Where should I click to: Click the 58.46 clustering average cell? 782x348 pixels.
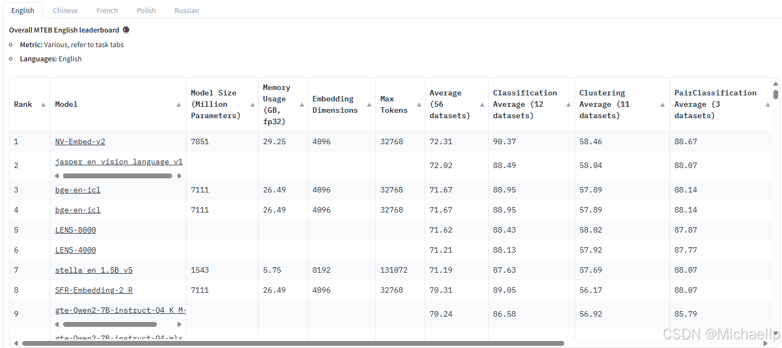(x=591, y=141)
